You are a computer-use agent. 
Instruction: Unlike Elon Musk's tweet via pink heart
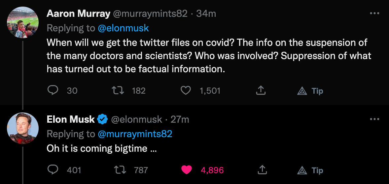coord(187,170)
